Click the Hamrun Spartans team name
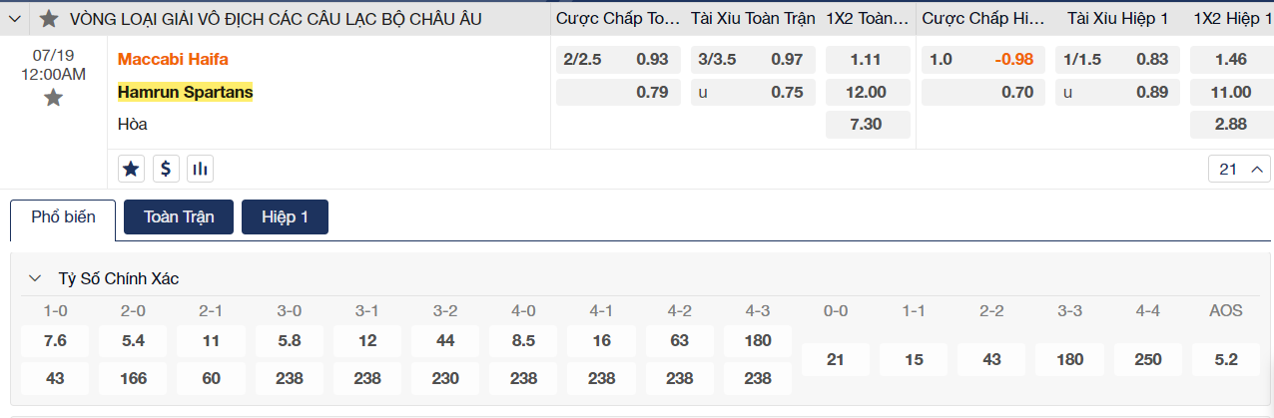 tap(185, 92)
